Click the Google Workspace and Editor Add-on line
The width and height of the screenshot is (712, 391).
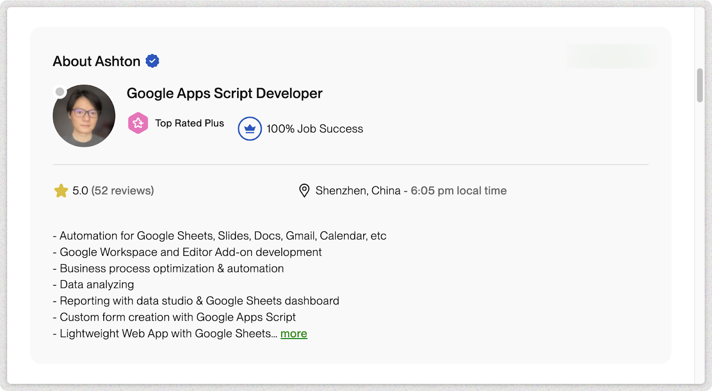[x=187, y=252]
